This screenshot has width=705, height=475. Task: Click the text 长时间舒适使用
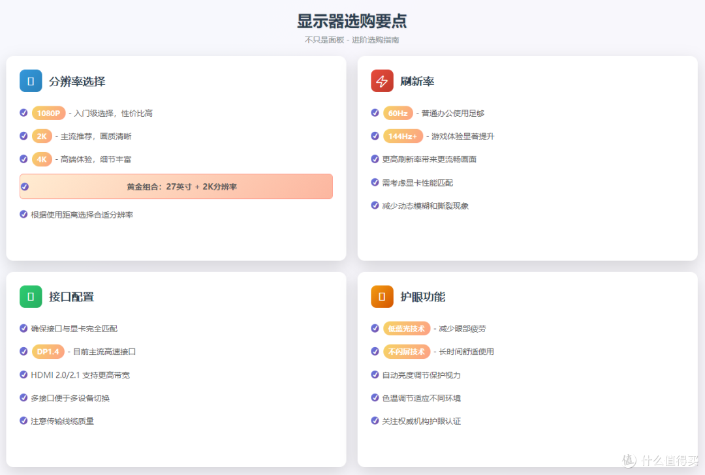pos(466,352)
